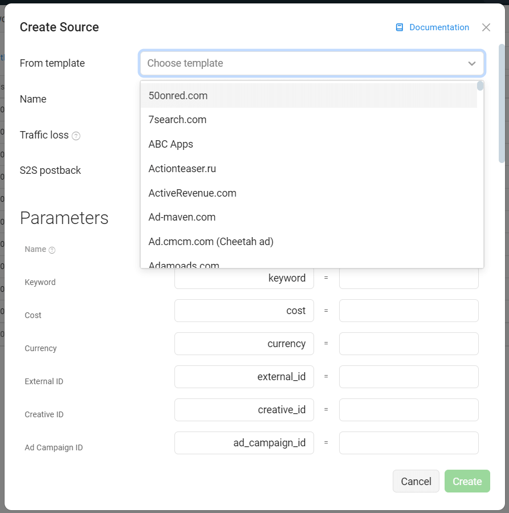
Task: Click the dialog's main scrollbar thumb
Action: click(502, 103)
